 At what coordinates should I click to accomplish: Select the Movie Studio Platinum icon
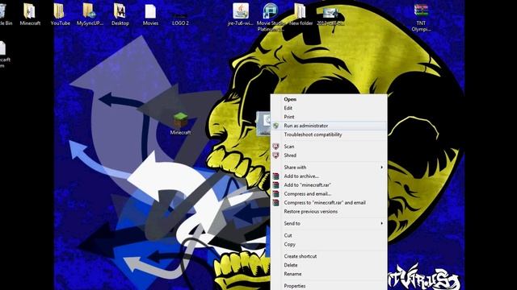[x=271, y=11]
